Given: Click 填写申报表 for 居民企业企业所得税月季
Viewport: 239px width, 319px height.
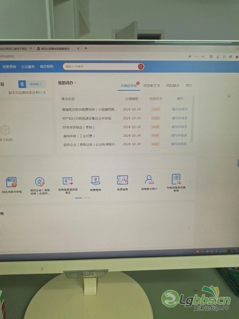Looking at the screenshot, I should tap(179, 144).
